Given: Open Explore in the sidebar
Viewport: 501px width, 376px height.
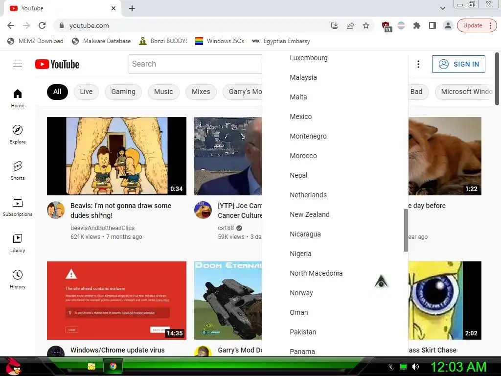Looking at the screenshot, I should (x=18, y=134).
